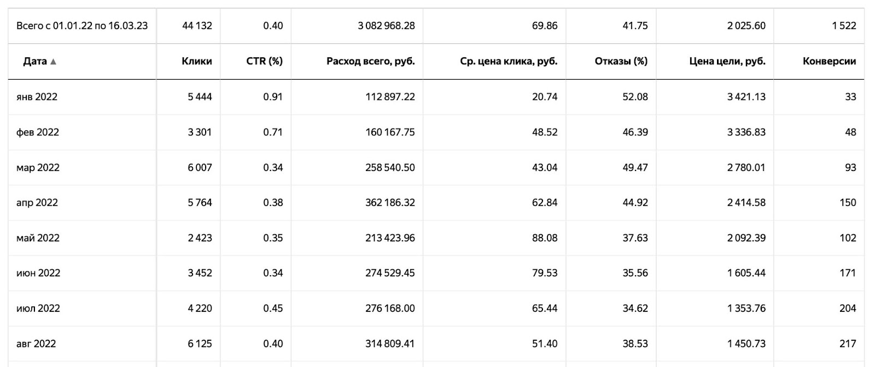
Task: Sort by Отказы (%) column header
Action: click(621, 61)
